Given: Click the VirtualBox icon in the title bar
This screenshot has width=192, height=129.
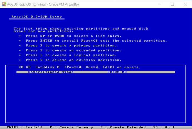Looking at the screenshot, I should (x=4, y=4).
